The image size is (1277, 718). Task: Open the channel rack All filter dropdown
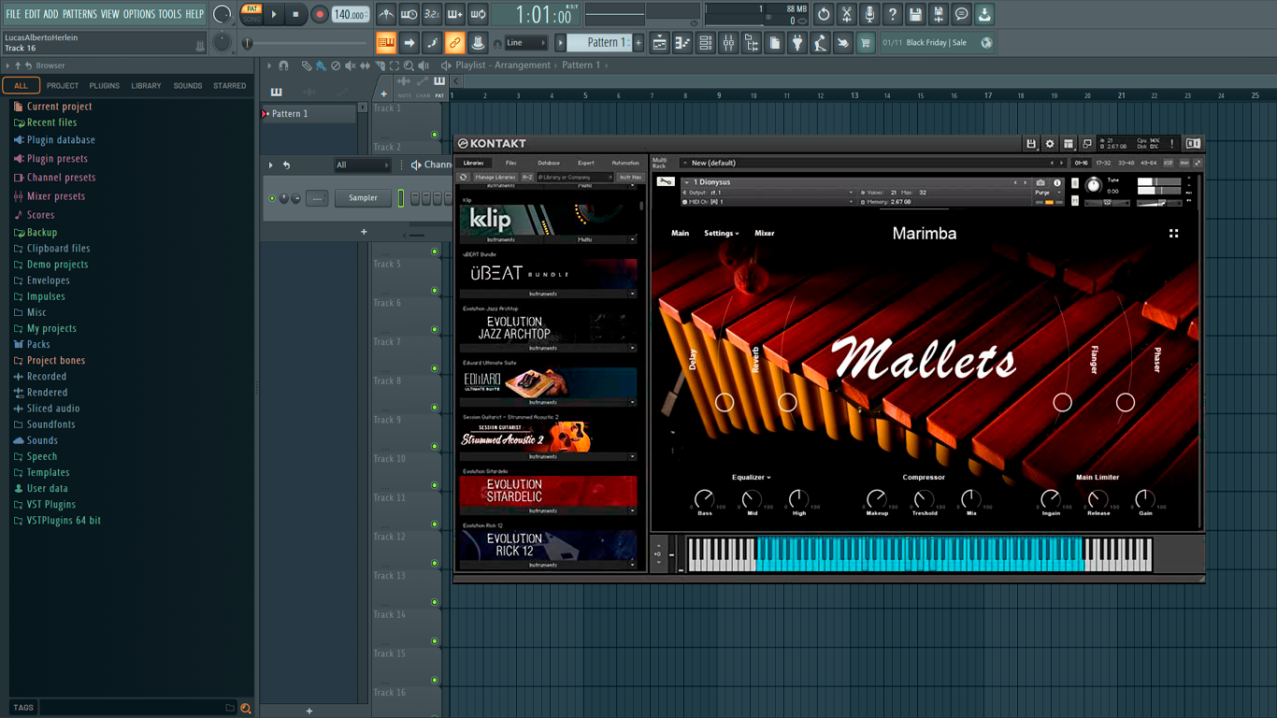(x=362, y=165)
